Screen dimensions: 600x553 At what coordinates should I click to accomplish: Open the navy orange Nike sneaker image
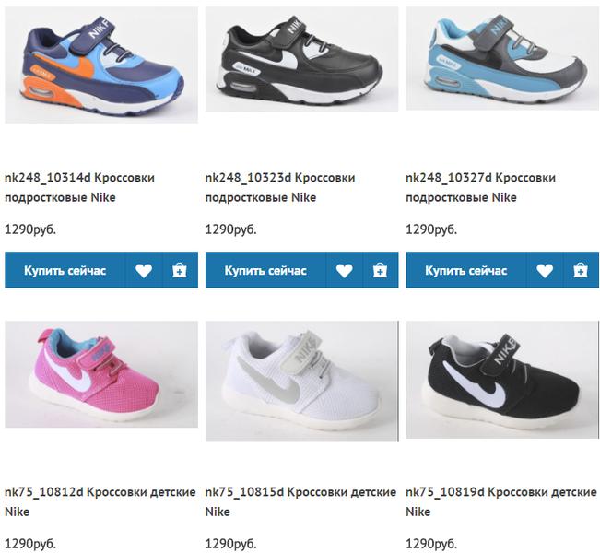pyautogui.click(x=101, y=65)
